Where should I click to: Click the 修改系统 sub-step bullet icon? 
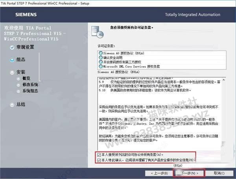click(18, 85)
